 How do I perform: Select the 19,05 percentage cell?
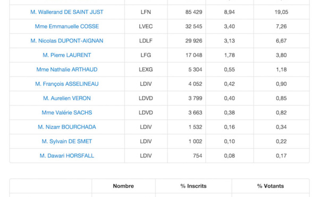coord(281,12)
